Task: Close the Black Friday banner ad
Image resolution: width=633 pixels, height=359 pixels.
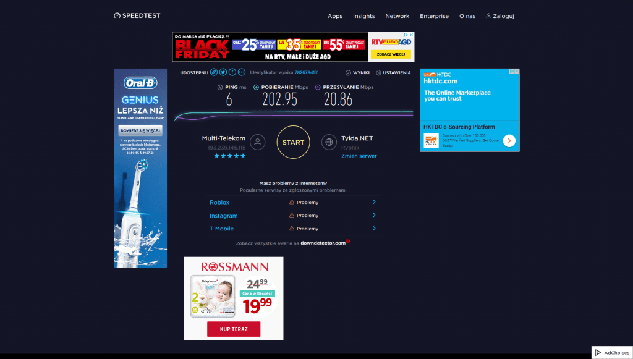Action: pos(411,35)
